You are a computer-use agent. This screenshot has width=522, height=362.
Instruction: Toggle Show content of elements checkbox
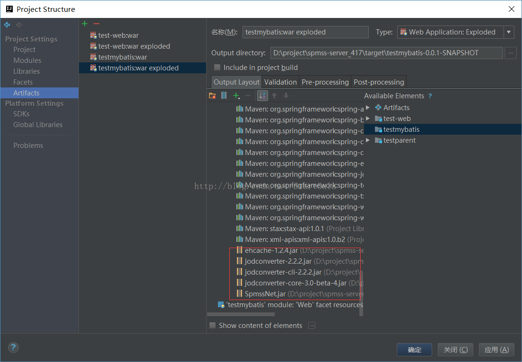coord(213,325)
